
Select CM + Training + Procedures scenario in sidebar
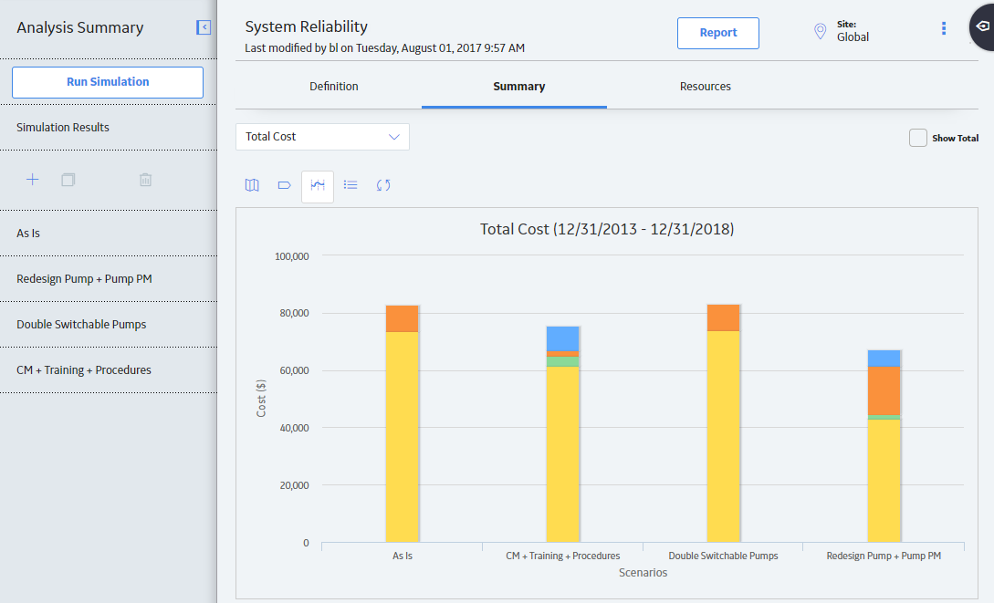(109, 369)
